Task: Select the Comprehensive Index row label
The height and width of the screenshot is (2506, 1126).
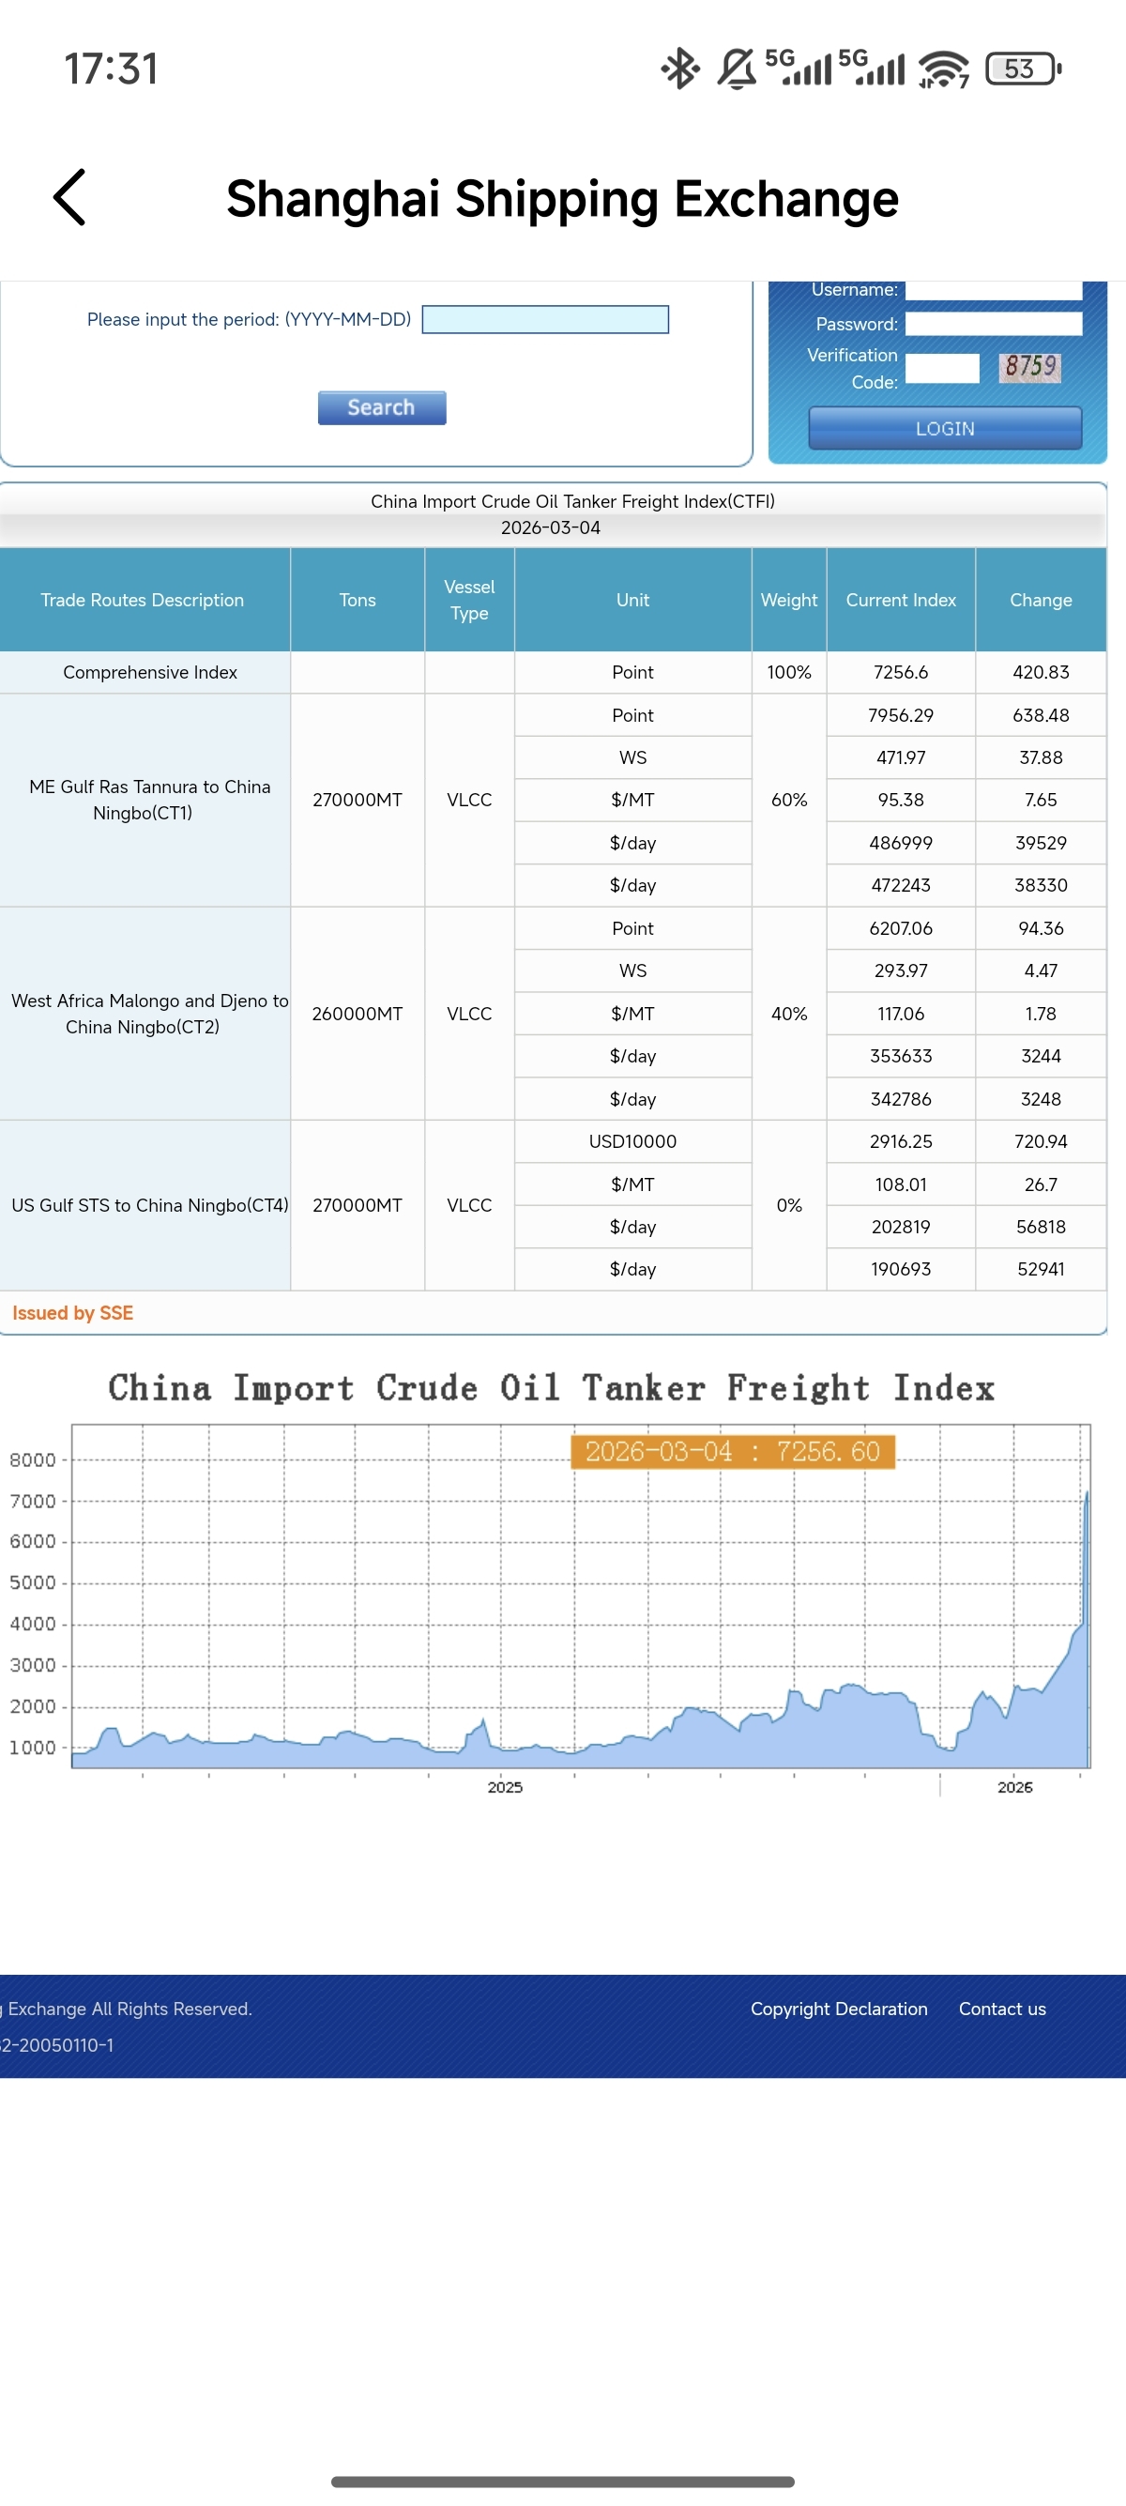Action: 150,672
